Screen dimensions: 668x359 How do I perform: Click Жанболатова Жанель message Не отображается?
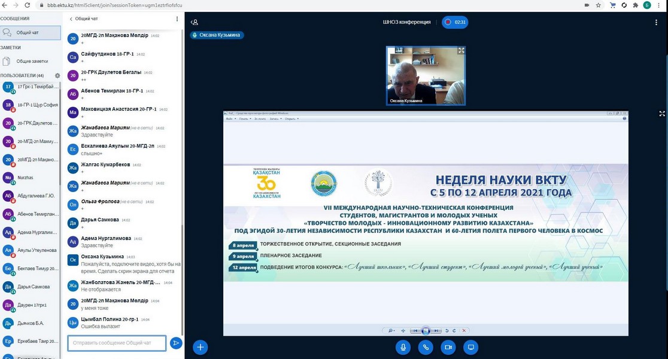click(x=124, y=286)
